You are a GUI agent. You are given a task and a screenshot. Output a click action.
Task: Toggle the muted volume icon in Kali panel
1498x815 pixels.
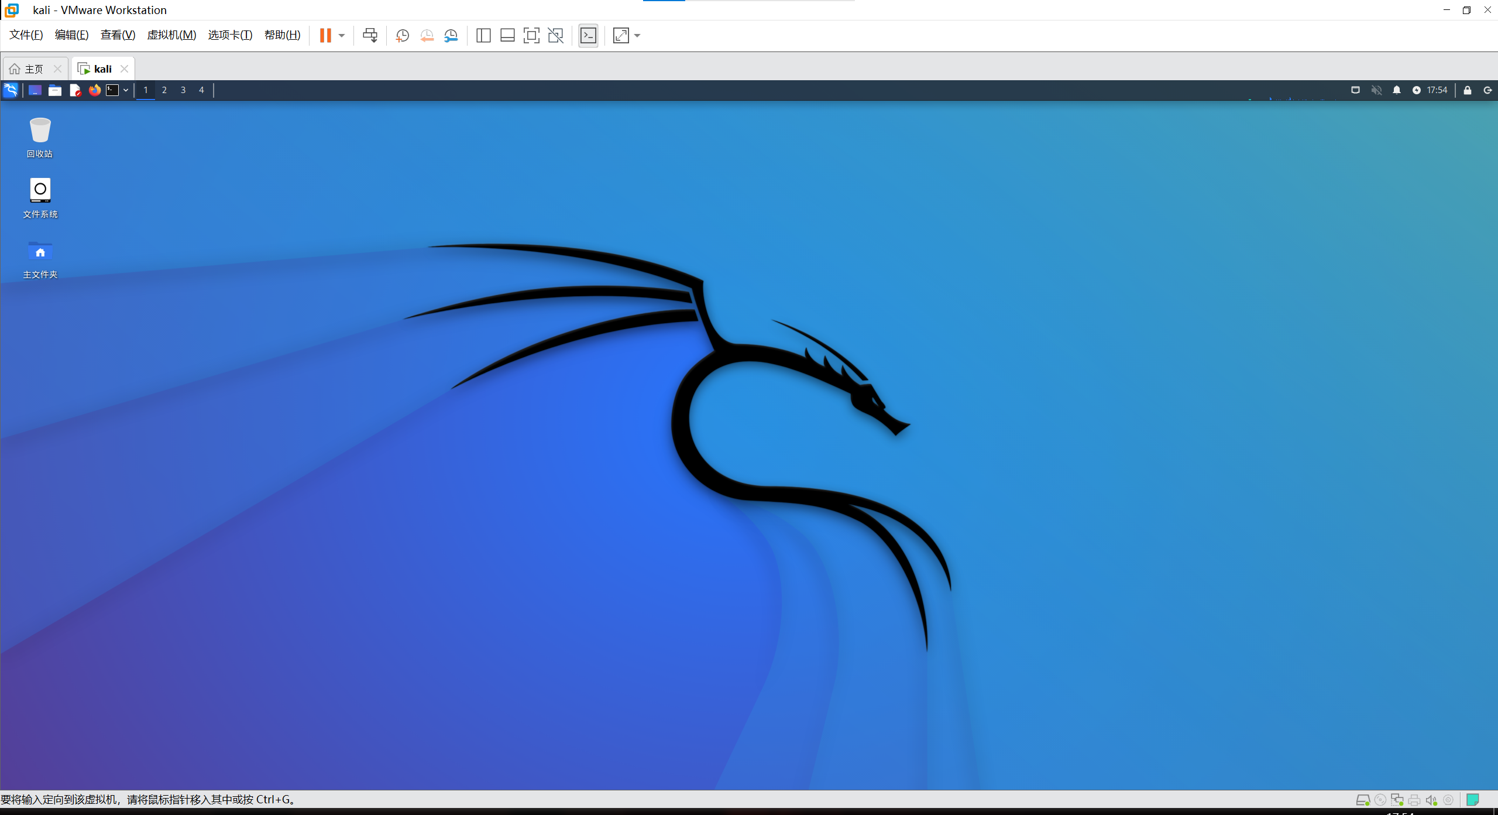(x=1376, y=90)
